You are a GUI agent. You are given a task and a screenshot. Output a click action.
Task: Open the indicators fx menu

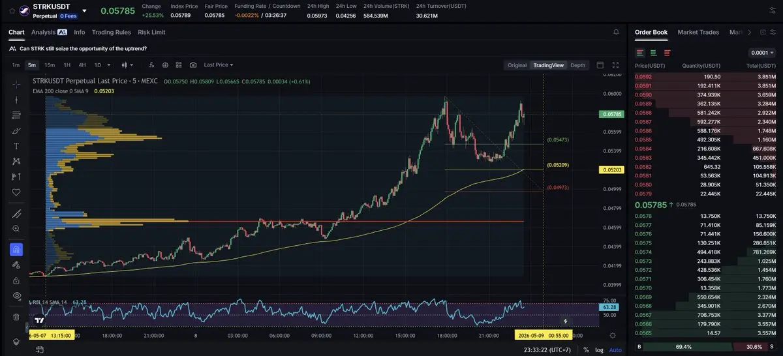(x=151, y=65)
